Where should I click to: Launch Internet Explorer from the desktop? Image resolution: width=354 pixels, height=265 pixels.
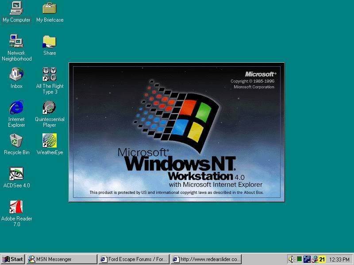16,107
